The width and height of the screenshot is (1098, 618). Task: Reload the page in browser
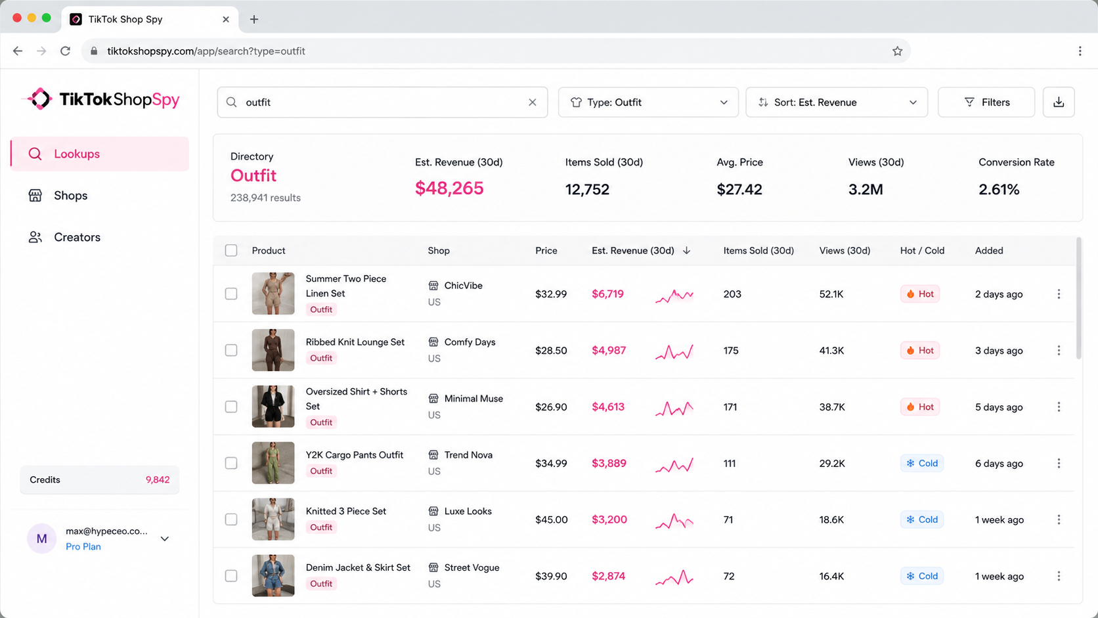(x=65, y=51)
